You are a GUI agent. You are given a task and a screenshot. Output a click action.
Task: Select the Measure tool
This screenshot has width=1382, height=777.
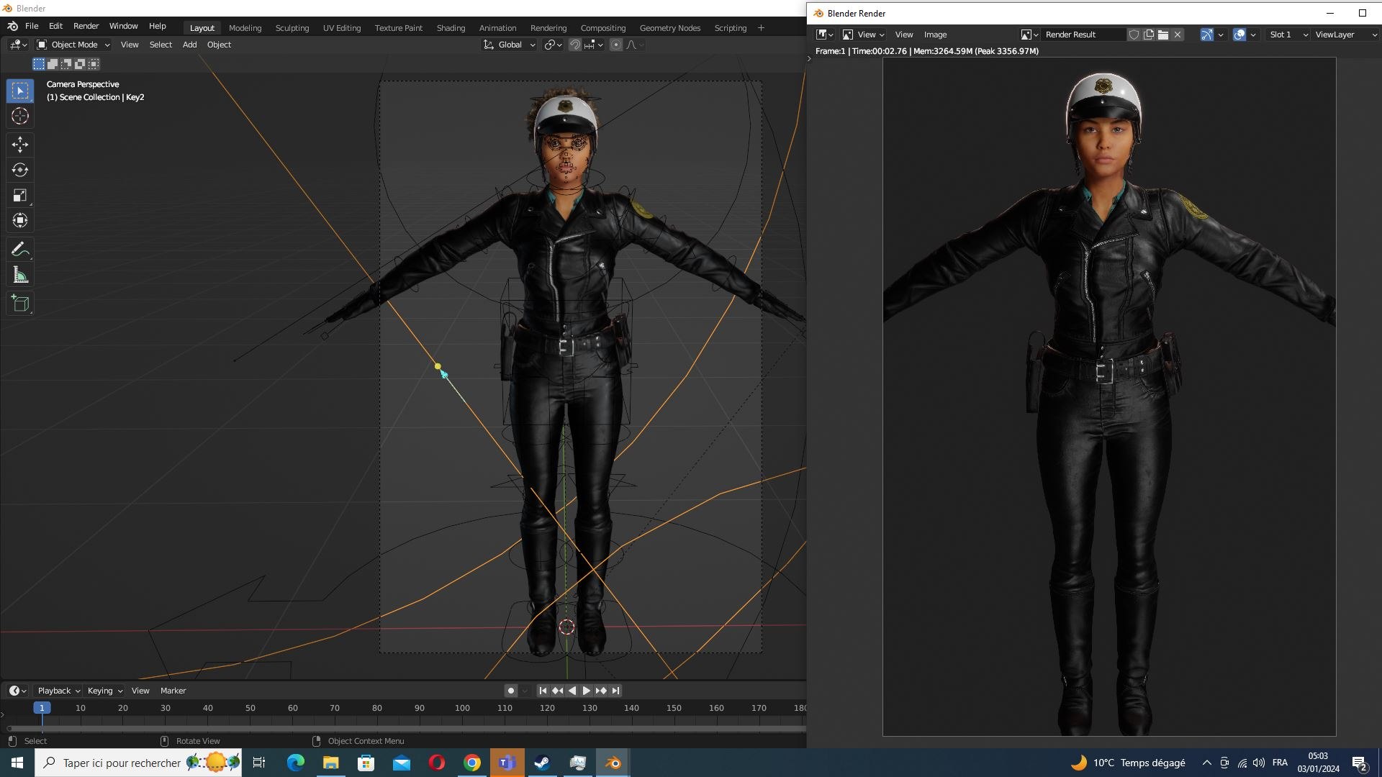tap(20, 275)
